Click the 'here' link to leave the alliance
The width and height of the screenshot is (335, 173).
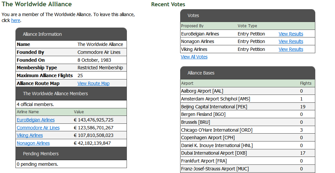click(x=15, y=20)
